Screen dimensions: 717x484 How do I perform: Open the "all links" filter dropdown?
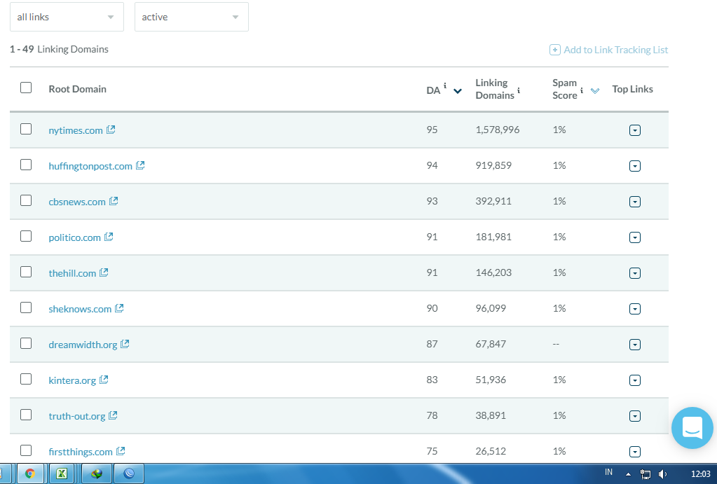(x=67, y=17)
